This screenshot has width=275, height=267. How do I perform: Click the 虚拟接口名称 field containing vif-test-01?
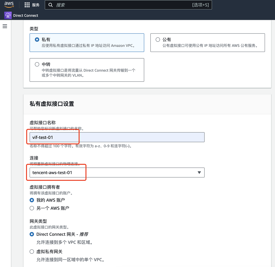[x=117, y=137]
